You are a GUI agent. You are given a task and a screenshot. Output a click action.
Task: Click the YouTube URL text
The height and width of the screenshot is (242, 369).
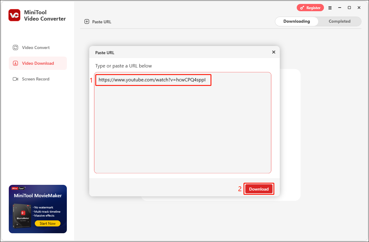pos(152,80)
